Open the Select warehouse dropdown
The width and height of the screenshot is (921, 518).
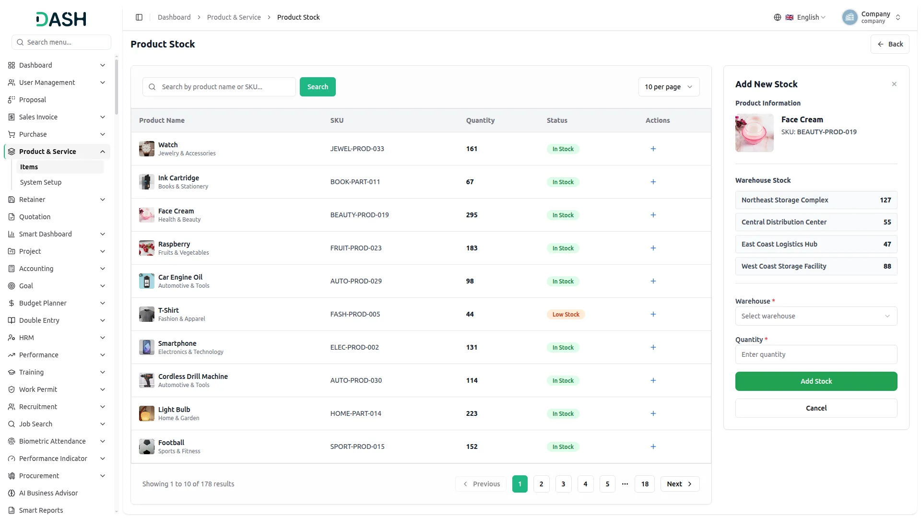pos(816,316)
